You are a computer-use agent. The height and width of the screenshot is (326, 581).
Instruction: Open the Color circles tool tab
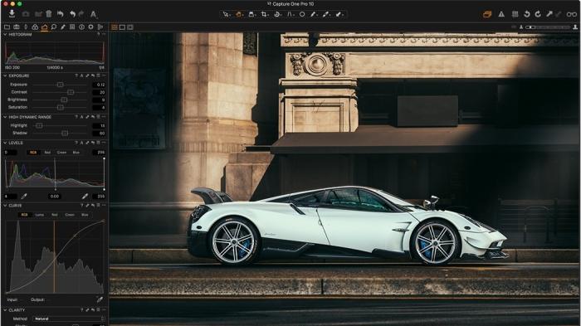pyautogui.click(x=35, y=27)
